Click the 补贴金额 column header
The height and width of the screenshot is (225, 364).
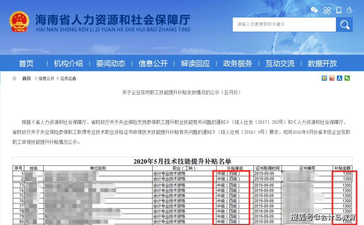pos(342,168)
